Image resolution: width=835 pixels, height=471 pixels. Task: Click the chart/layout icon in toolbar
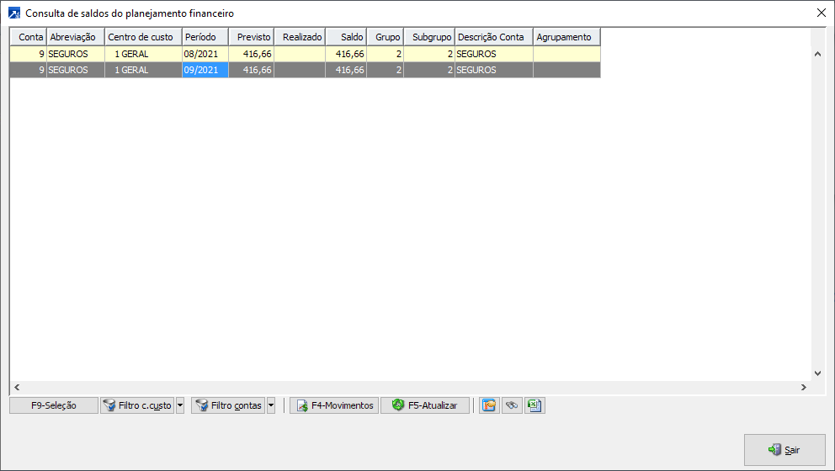tap(489, 405)
